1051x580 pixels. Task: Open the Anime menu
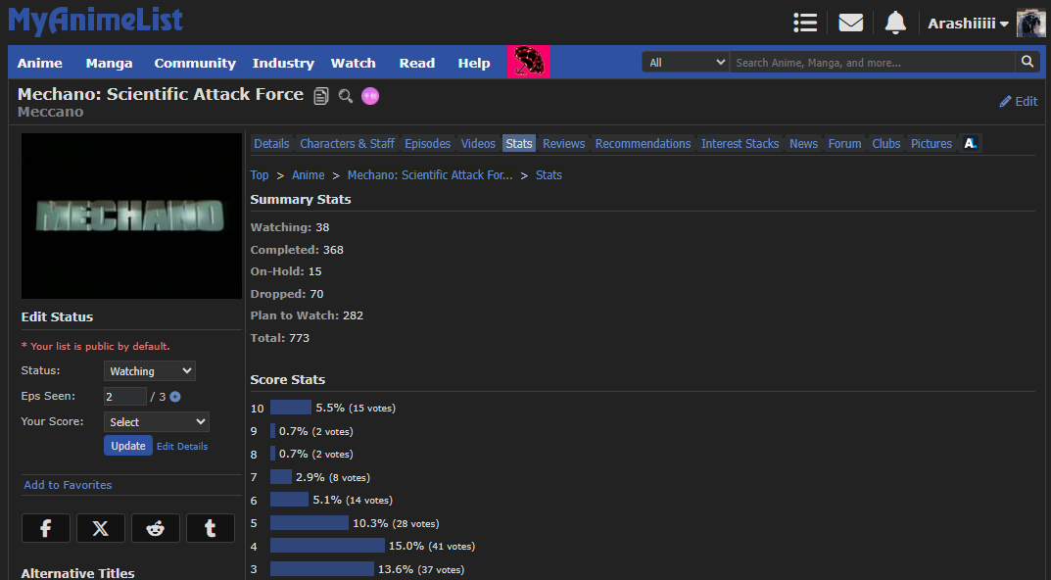(39, 63)
